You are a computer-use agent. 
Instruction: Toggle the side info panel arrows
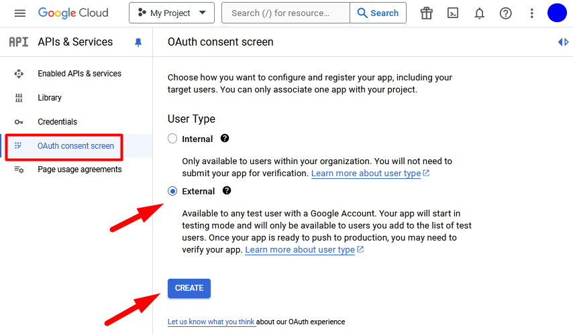563,42
